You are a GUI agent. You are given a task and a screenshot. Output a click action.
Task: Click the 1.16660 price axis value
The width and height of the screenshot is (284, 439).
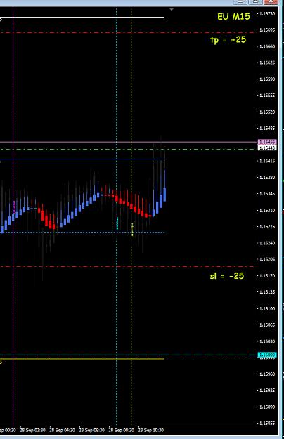267,46
